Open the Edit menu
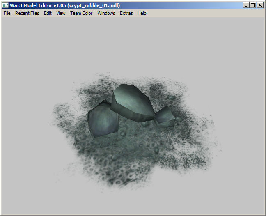Image resolution: width=266 pixels, height=216 pixels. tap(48, 13)
